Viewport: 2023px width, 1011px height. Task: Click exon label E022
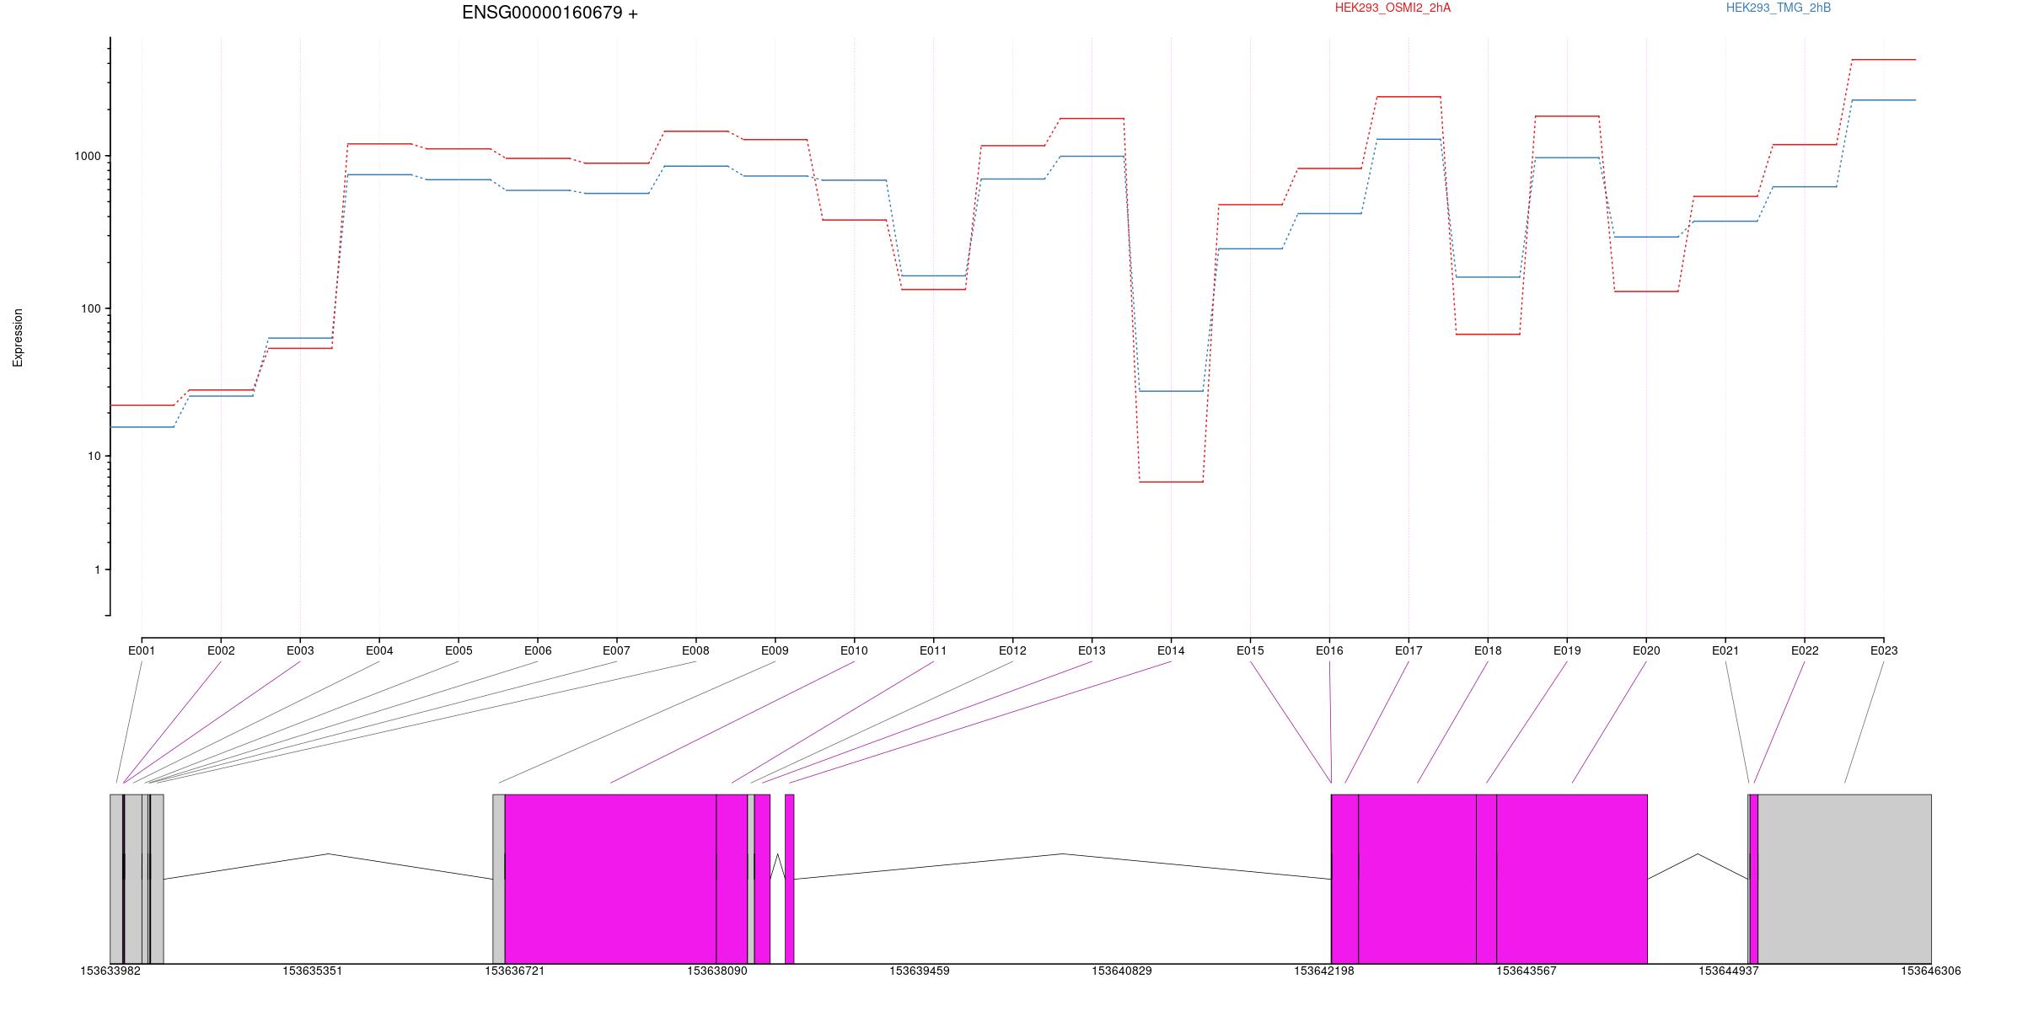[x=1805, y=650]
